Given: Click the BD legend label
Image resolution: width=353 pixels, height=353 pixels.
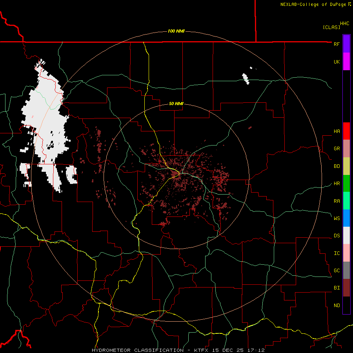Looking at the screenshot, I should pos(337,166).
